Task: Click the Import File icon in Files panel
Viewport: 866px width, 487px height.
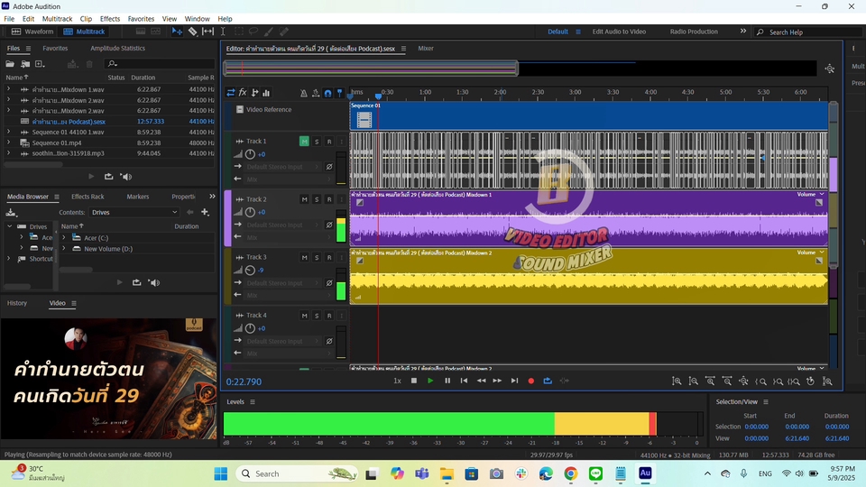Action: 24,64
